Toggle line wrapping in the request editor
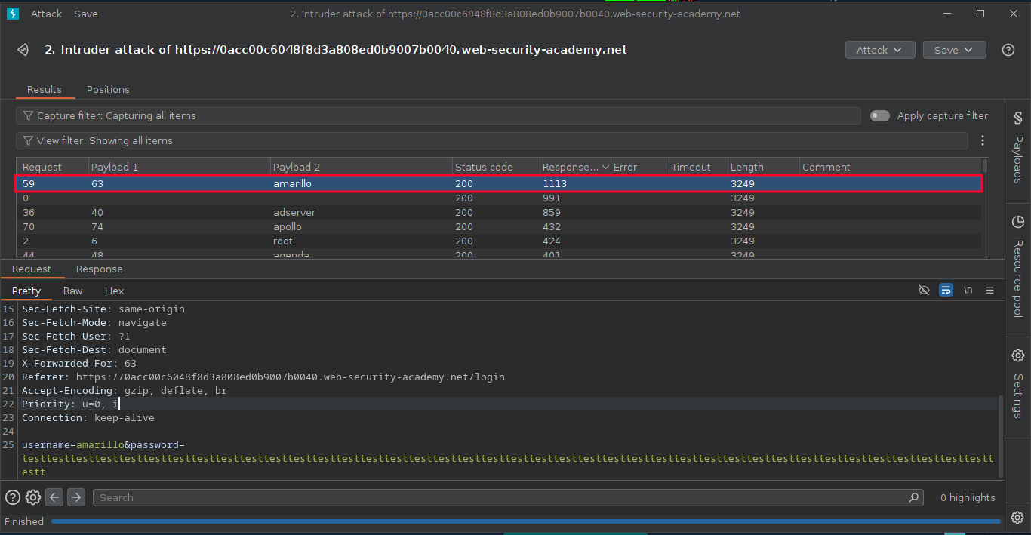The width and height of the screenshot is (1031, 535). click(x=946, y=291)
